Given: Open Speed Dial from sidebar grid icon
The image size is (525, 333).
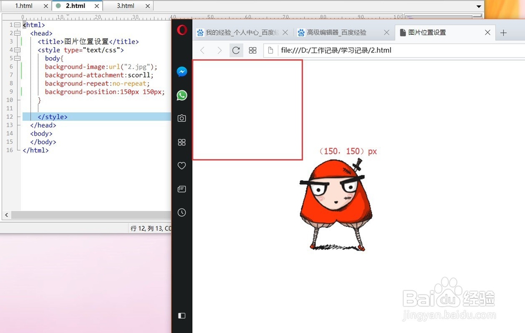Looking at the screenshot, I should coord(182,142).
